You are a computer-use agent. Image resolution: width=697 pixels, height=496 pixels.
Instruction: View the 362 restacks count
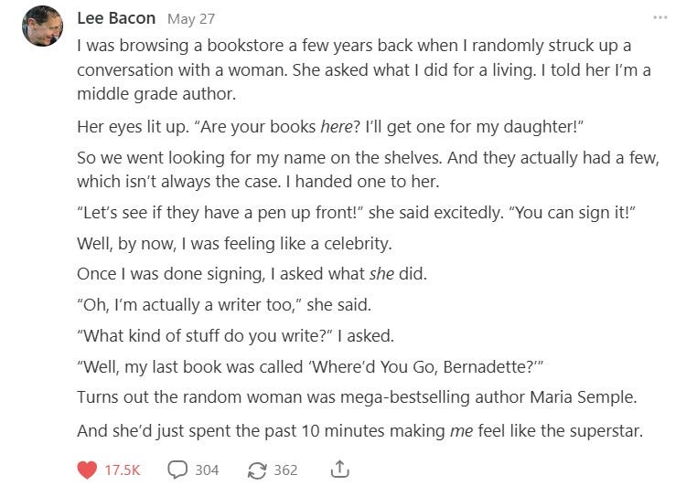(x=285, y=470)
